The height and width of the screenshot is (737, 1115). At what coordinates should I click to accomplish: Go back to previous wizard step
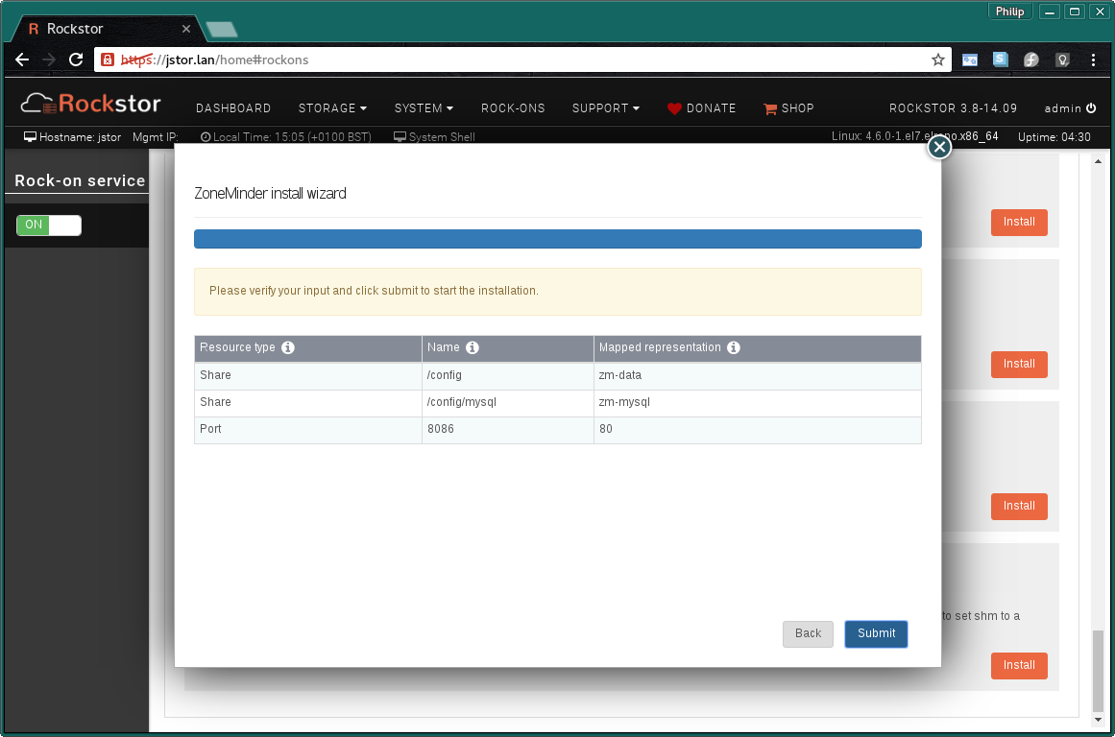(x=808, y=634)
